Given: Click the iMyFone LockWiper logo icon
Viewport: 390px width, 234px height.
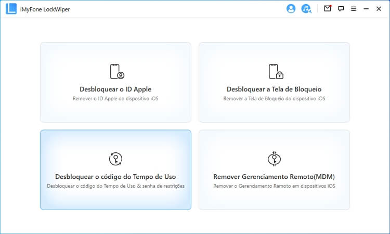Looking at the screenshot, I should [x=11, y=9].
